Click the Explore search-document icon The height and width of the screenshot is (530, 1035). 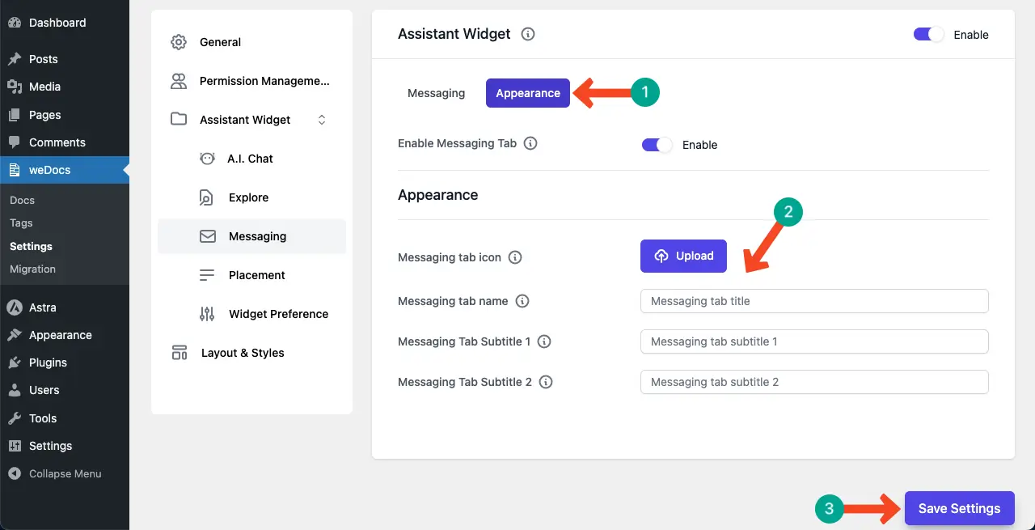[x=207, y=197]
